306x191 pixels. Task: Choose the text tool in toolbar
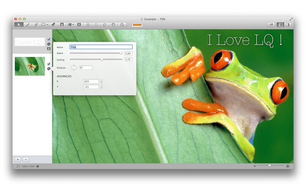[x=79, y=24]
